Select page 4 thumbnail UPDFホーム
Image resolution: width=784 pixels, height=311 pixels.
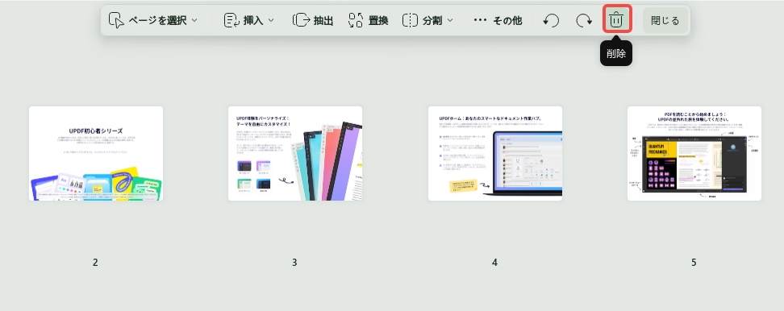pyautogui.click(x=495, y=153)
